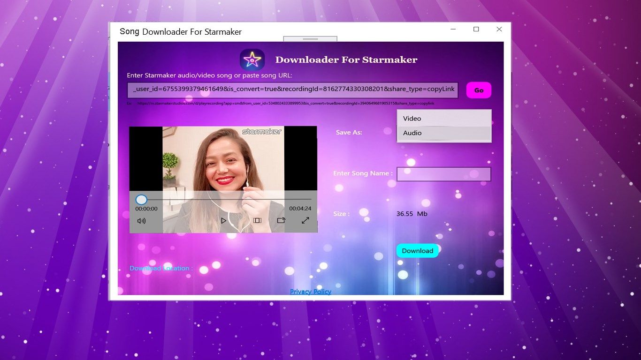Image resolution: width=641 pixels, height=360 pixels.
Task: Mute the video with the volume icon
Action: [141, 220]
